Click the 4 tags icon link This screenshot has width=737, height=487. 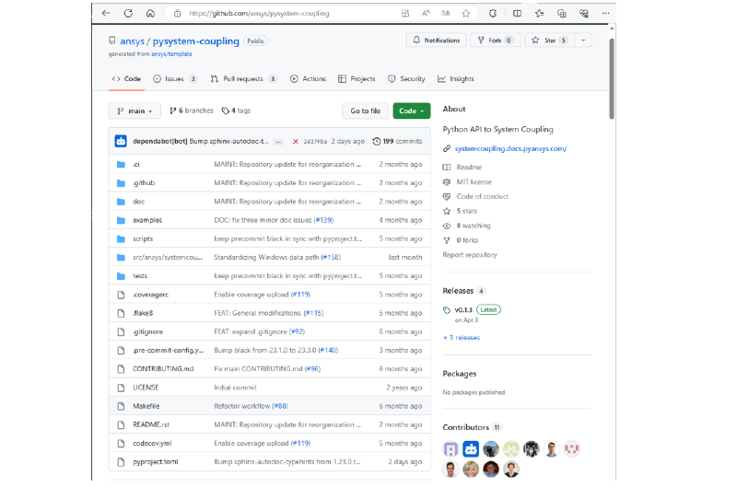click(x=235, y=110)
